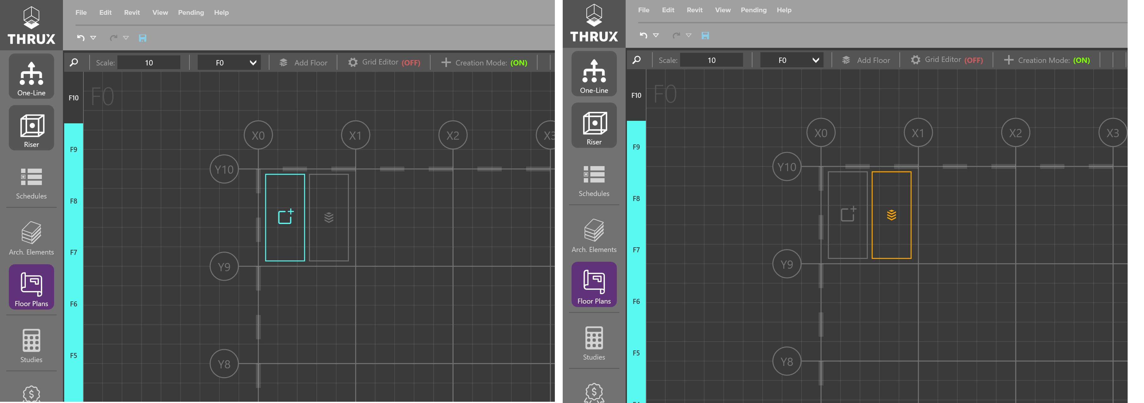Open redo history arrow in right window
Image resolution: width=1144 pixels, height=403 pixels.
point(689,36)
